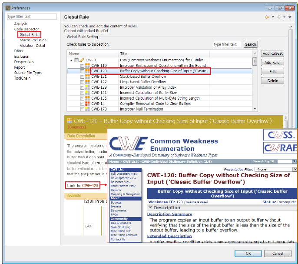The width and height of the screenshot is (298, 264).
Task: Select Exclusion in preferences tree
Action: coord(22,57)
